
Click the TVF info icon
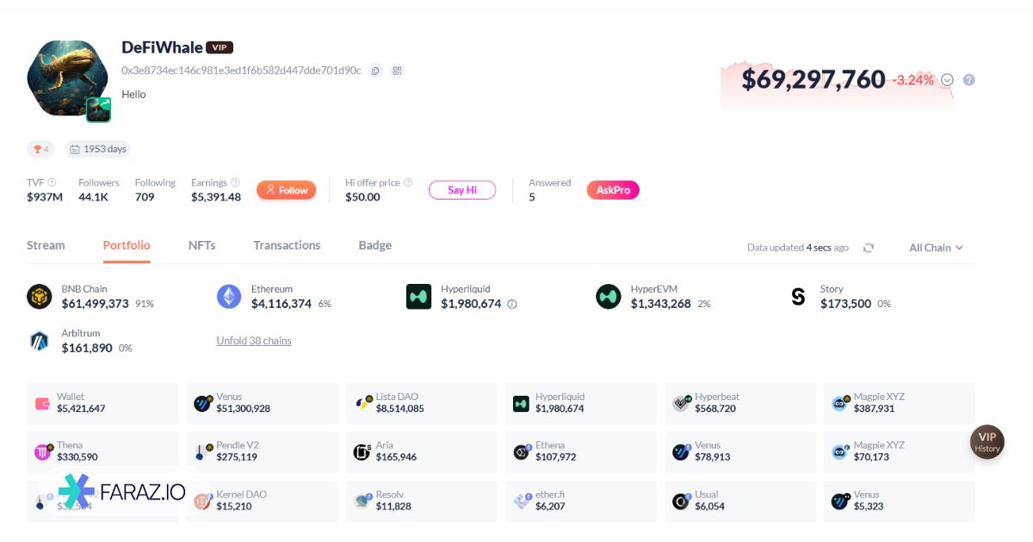52,182
